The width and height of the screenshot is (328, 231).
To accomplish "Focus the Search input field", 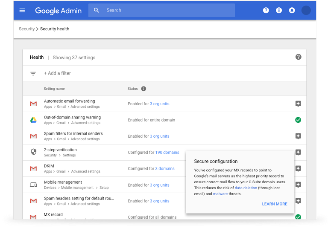I will click(x=161, y=10).
